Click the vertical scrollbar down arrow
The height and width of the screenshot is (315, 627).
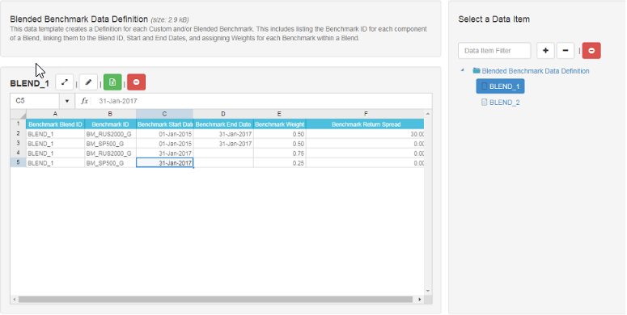[428, 291]
